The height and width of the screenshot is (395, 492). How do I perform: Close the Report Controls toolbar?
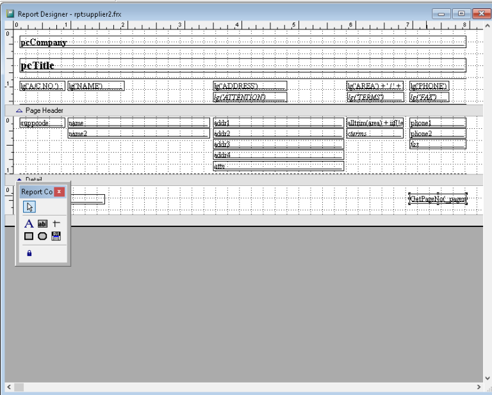(x=59, y=192)
